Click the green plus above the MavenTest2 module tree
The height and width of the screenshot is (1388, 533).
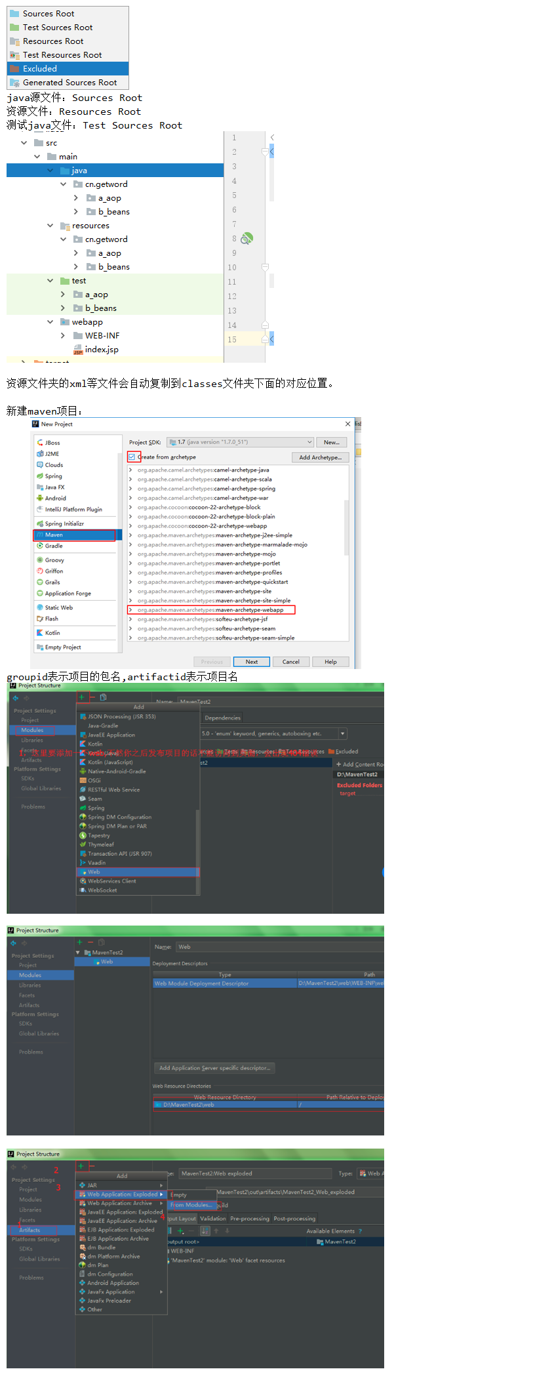tap(79, 943)
